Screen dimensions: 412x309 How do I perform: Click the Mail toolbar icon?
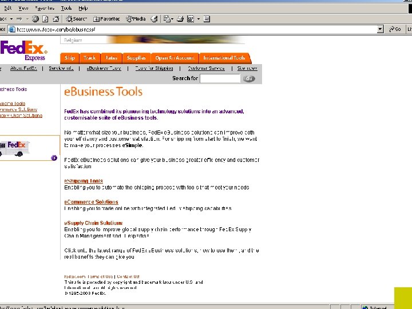click(167, 19)
